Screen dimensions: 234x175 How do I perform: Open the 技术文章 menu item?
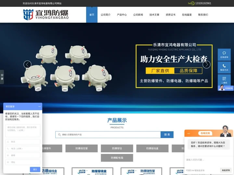tap(154, 15)
